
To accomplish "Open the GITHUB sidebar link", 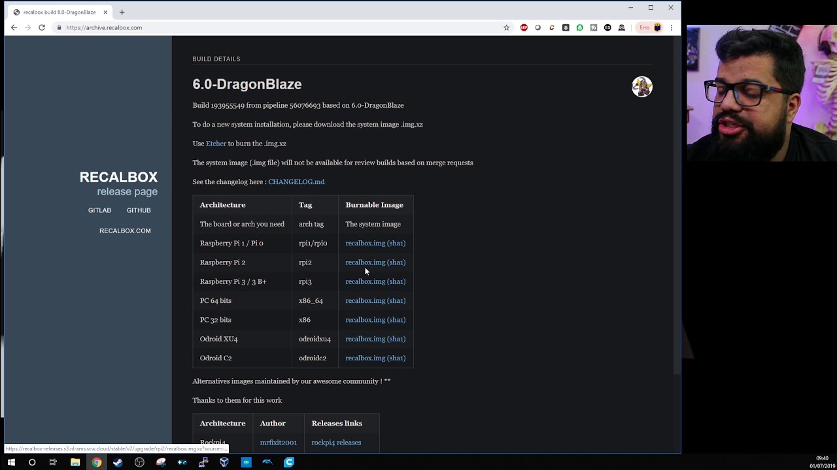I will click(x=139, y=210).
